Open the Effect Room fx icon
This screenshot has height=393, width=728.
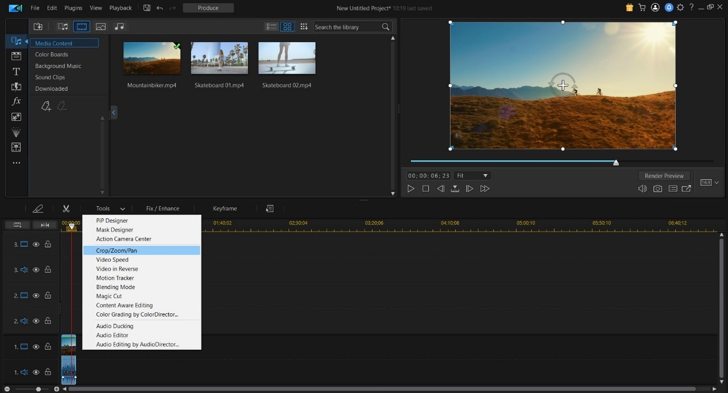point(16,101)
